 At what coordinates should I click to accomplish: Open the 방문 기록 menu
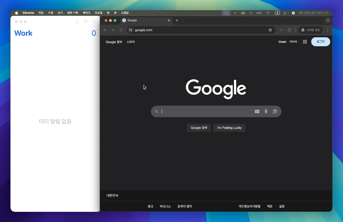(x=73, y=13)
